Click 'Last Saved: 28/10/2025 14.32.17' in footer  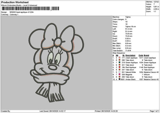click(53, 111)
